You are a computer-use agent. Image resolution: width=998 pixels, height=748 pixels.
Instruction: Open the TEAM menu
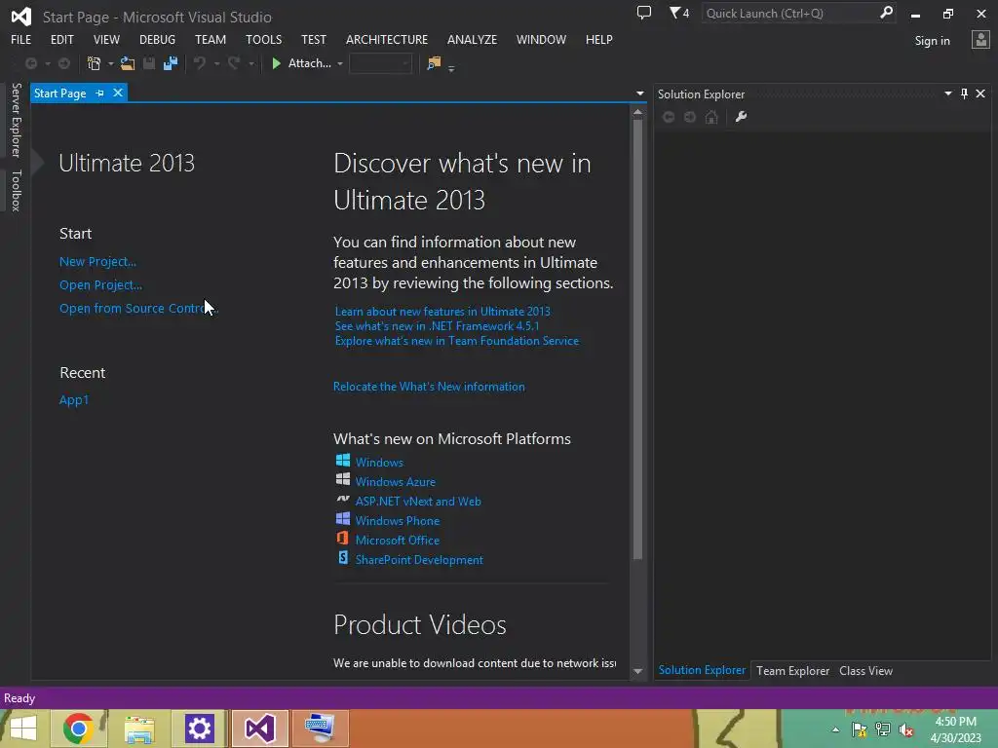(211, 39)
